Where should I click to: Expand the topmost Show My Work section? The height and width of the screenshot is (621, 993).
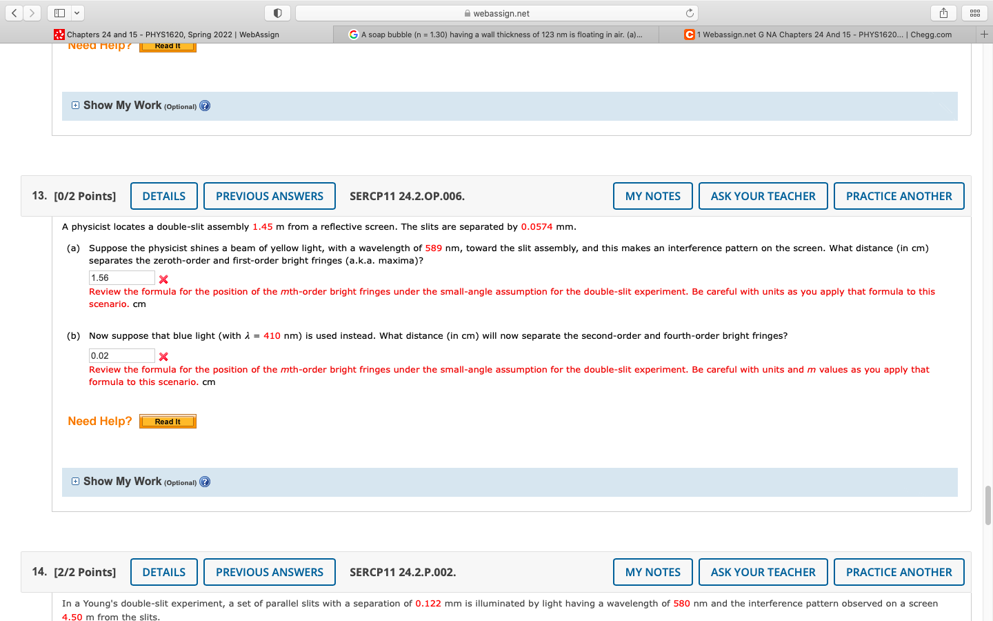click(x=75, y=105)
